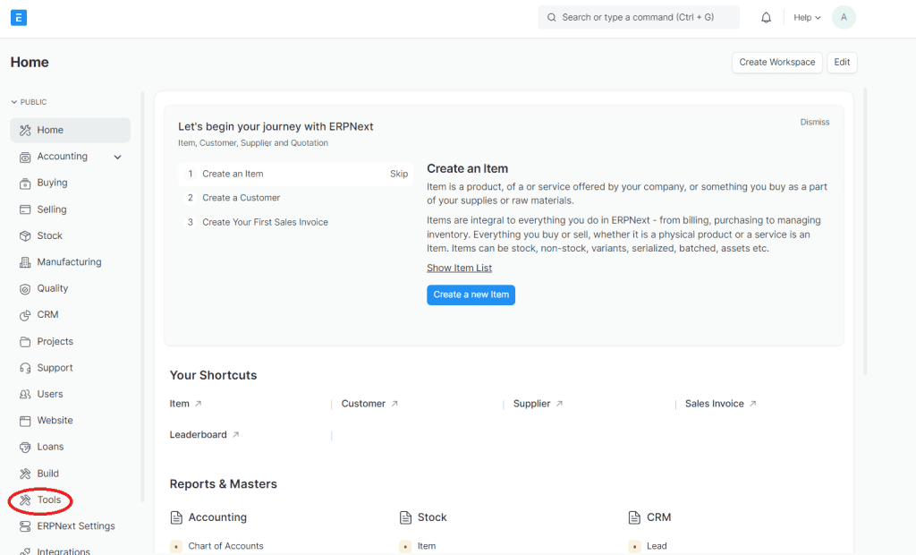This screenshot has height=555, width=916.
Task: Expand the Accounting sidebar chevron
Action: 118,157
